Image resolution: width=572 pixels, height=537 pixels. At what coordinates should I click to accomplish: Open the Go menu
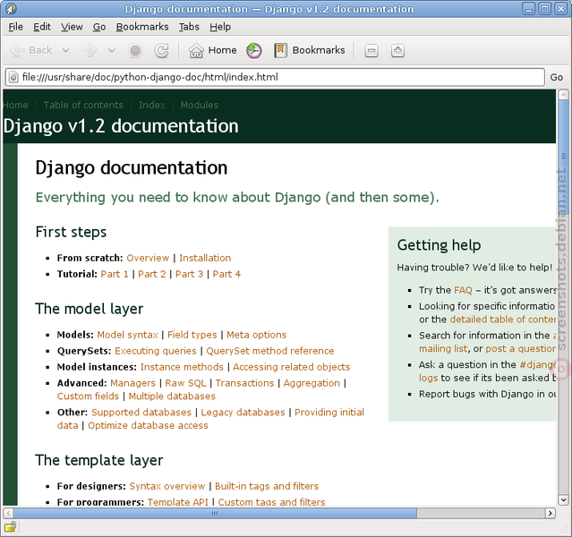[99, 27]
